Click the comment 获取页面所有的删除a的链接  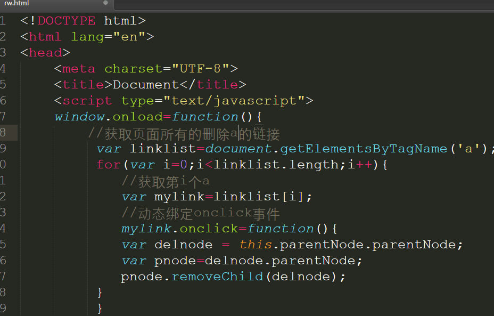click(x=184, y=134)
